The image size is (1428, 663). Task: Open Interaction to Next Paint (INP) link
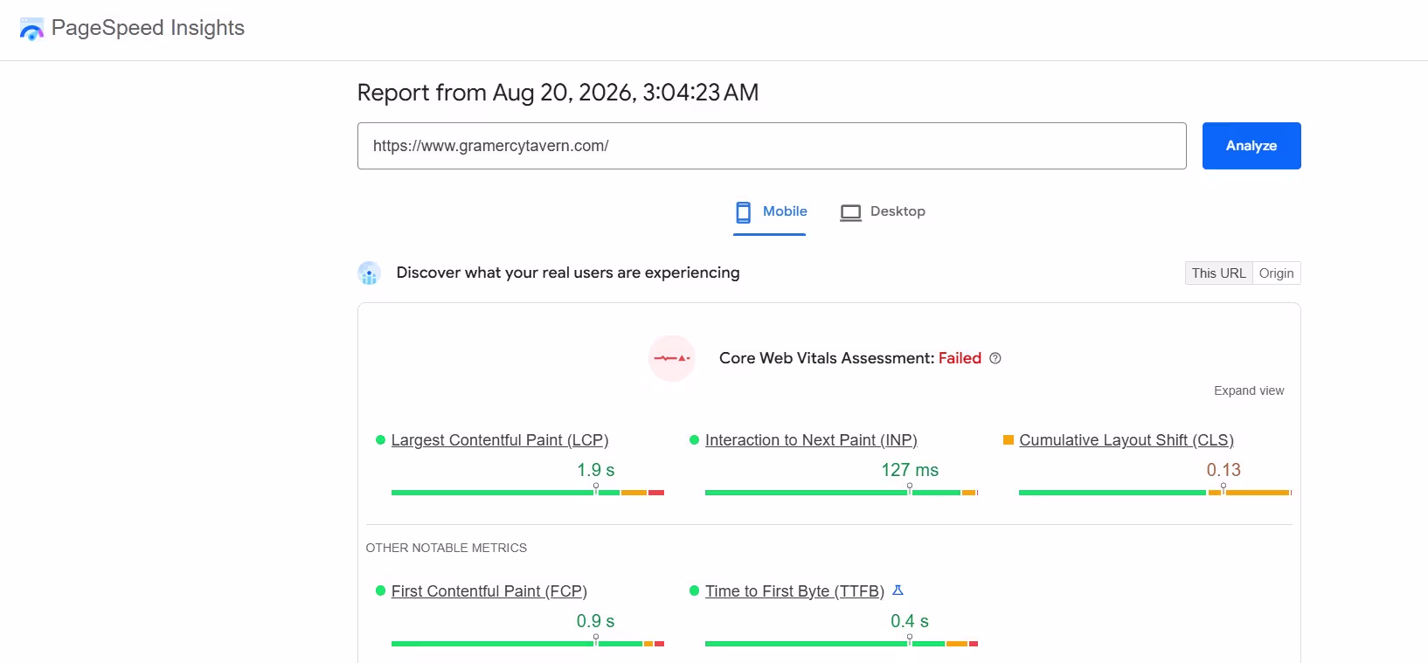coord(811,440)
